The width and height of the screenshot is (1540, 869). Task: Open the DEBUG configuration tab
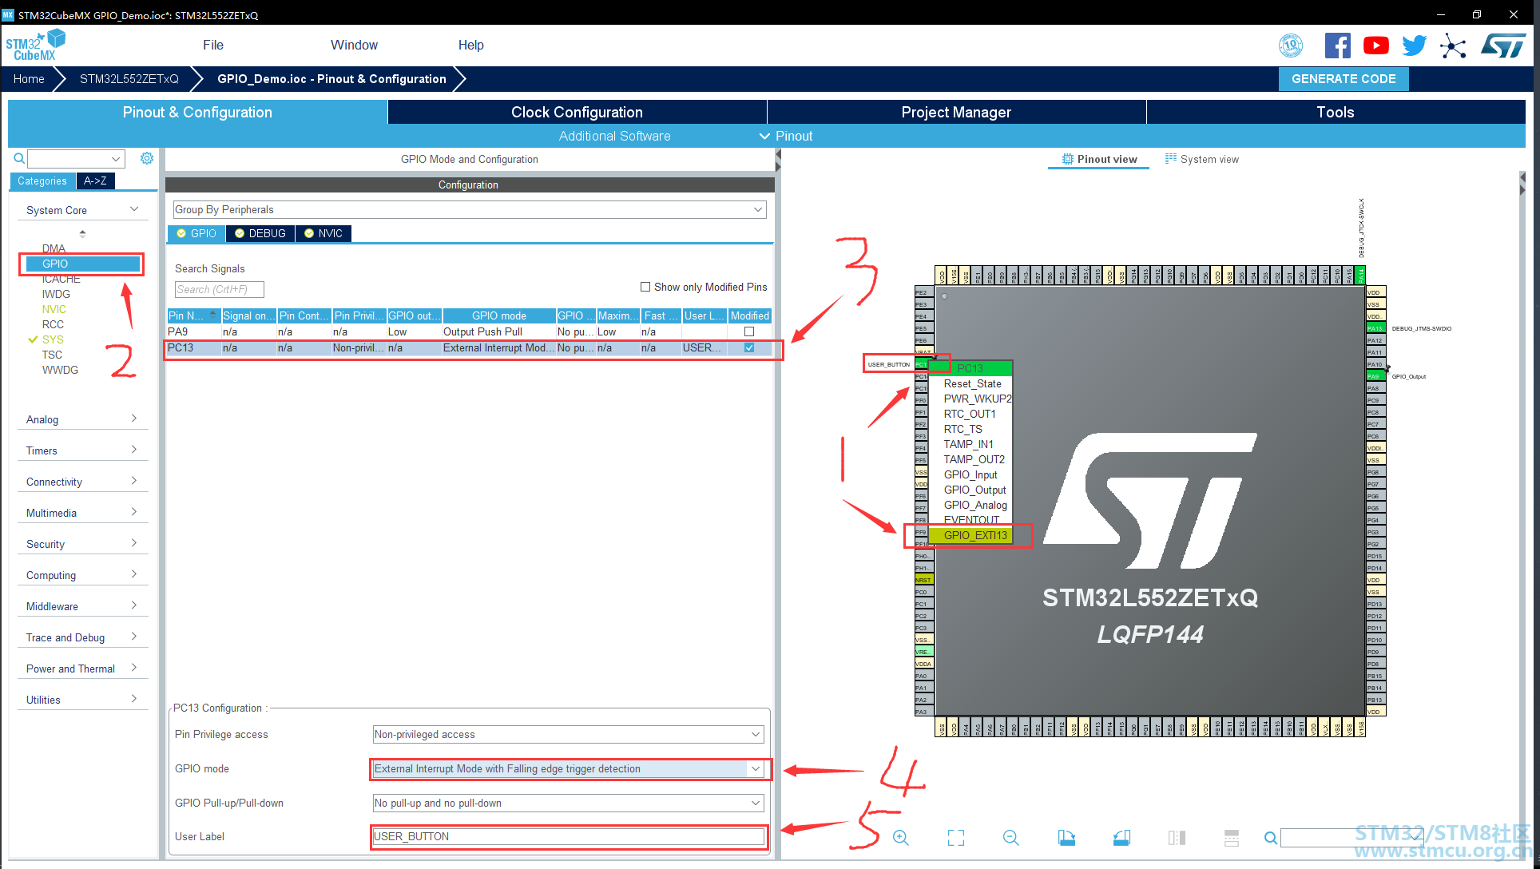(x=260, y=233)
